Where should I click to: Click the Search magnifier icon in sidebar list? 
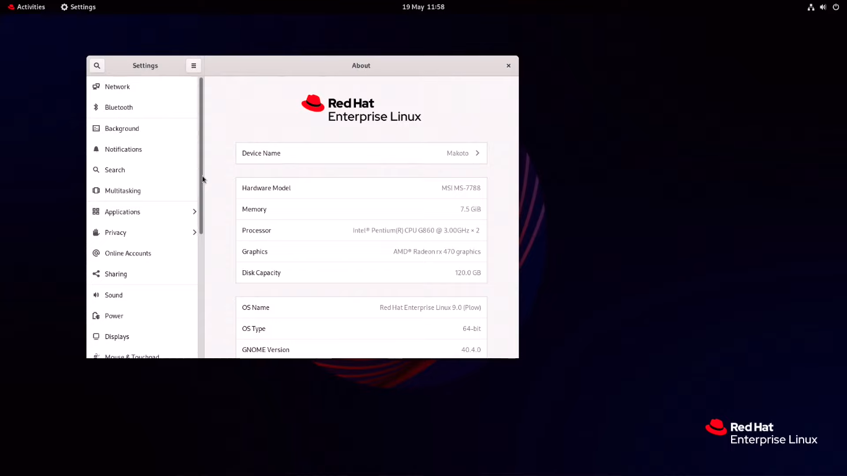coord(96,170)
